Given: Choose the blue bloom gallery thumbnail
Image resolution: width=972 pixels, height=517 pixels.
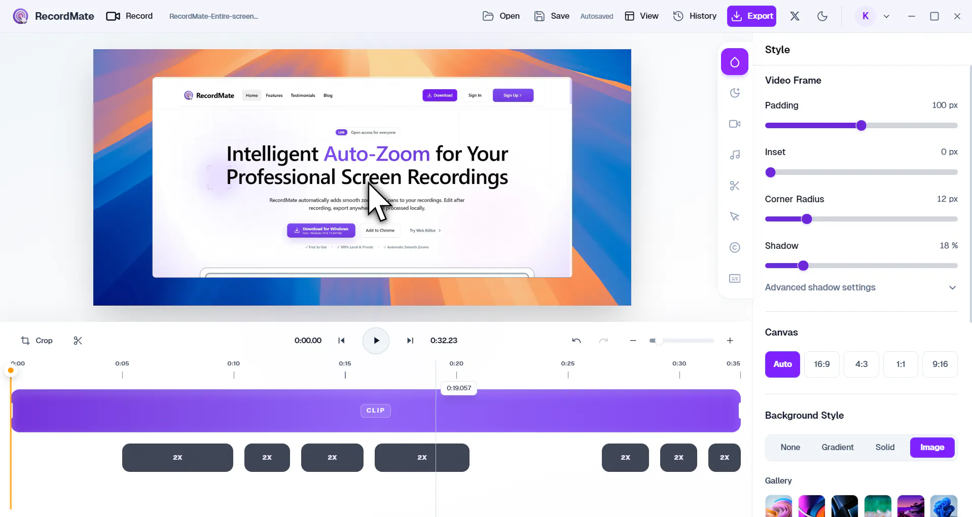Looking at the screenshot, I should click(x=944, y=506).
